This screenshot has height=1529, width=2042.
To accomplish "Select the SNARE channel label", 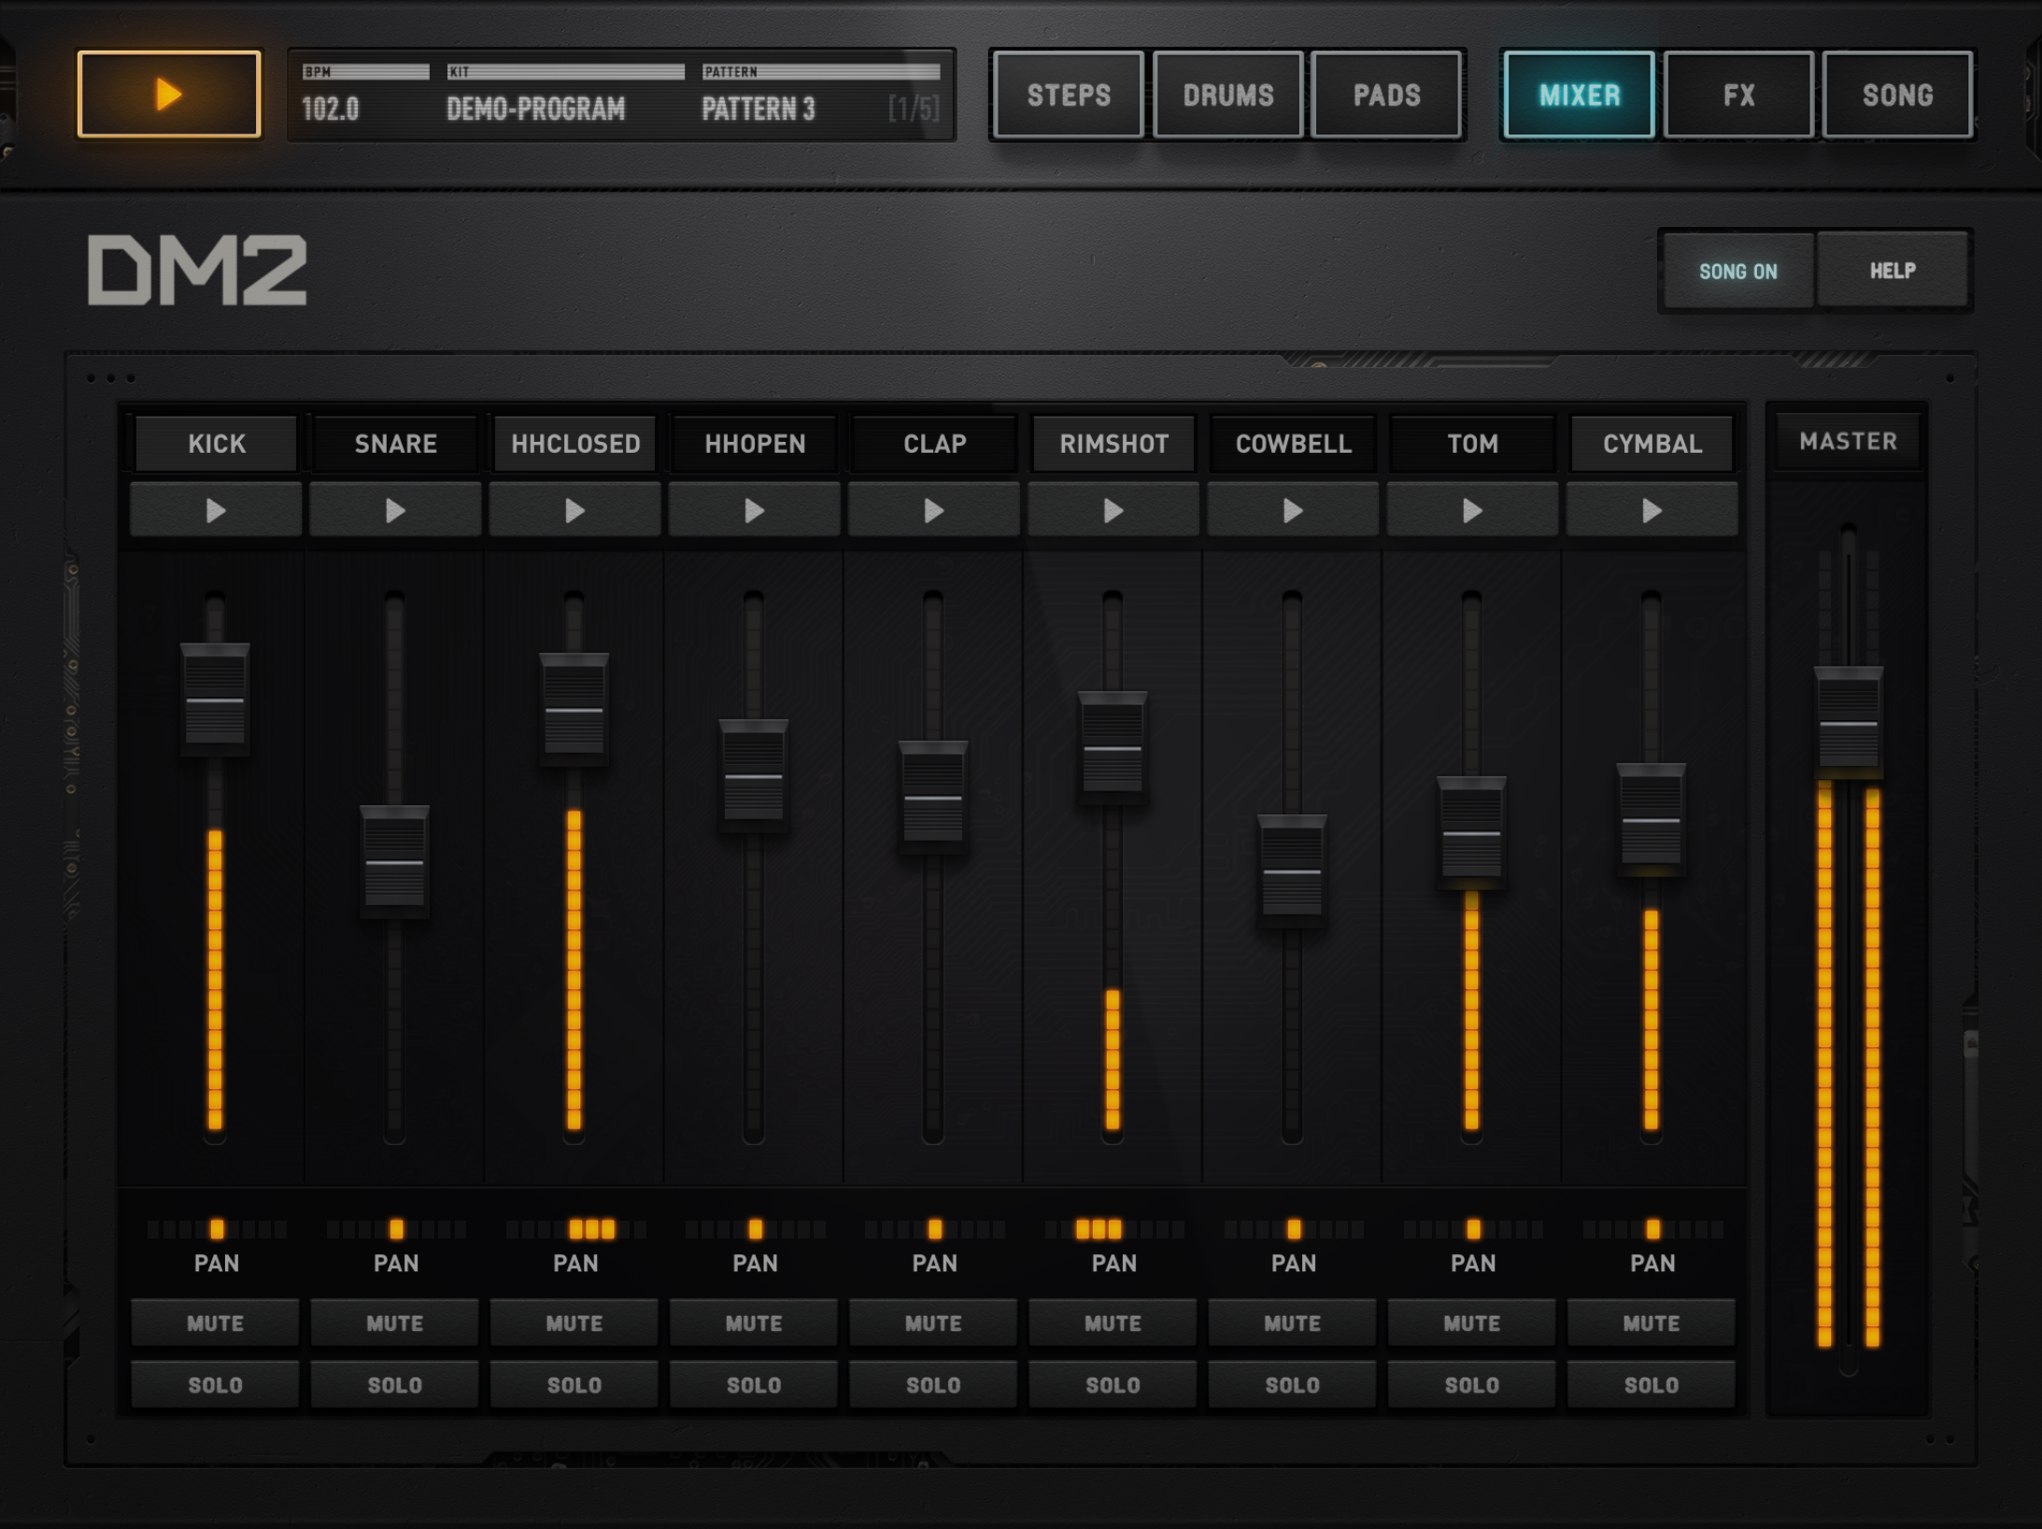I will [395, 443].
